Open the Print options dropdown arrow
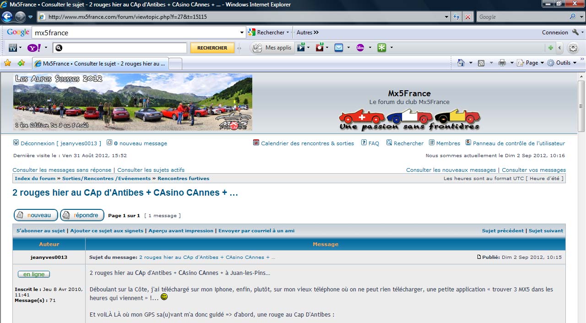Viewport: 586px width, 323px height. [512, 63]
